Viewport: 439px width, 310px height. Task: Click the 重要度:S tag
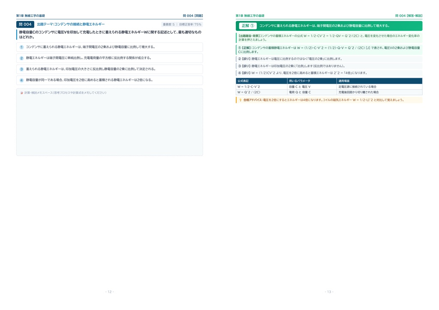168,24
